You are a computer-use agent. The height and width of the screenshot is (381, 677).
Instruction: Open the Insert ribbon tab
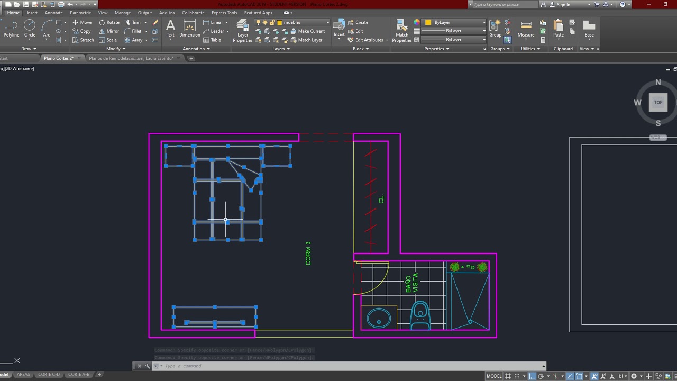coord(32,13)
